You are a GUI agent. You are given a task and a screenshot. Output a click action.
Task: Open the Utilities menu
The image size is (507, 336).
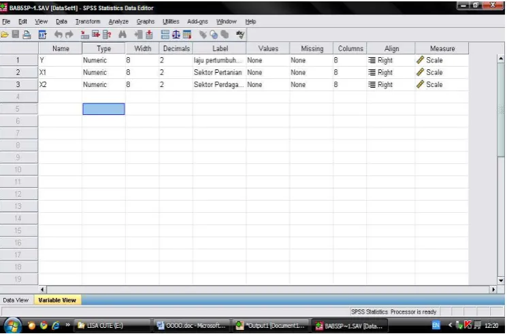(171, 22)
